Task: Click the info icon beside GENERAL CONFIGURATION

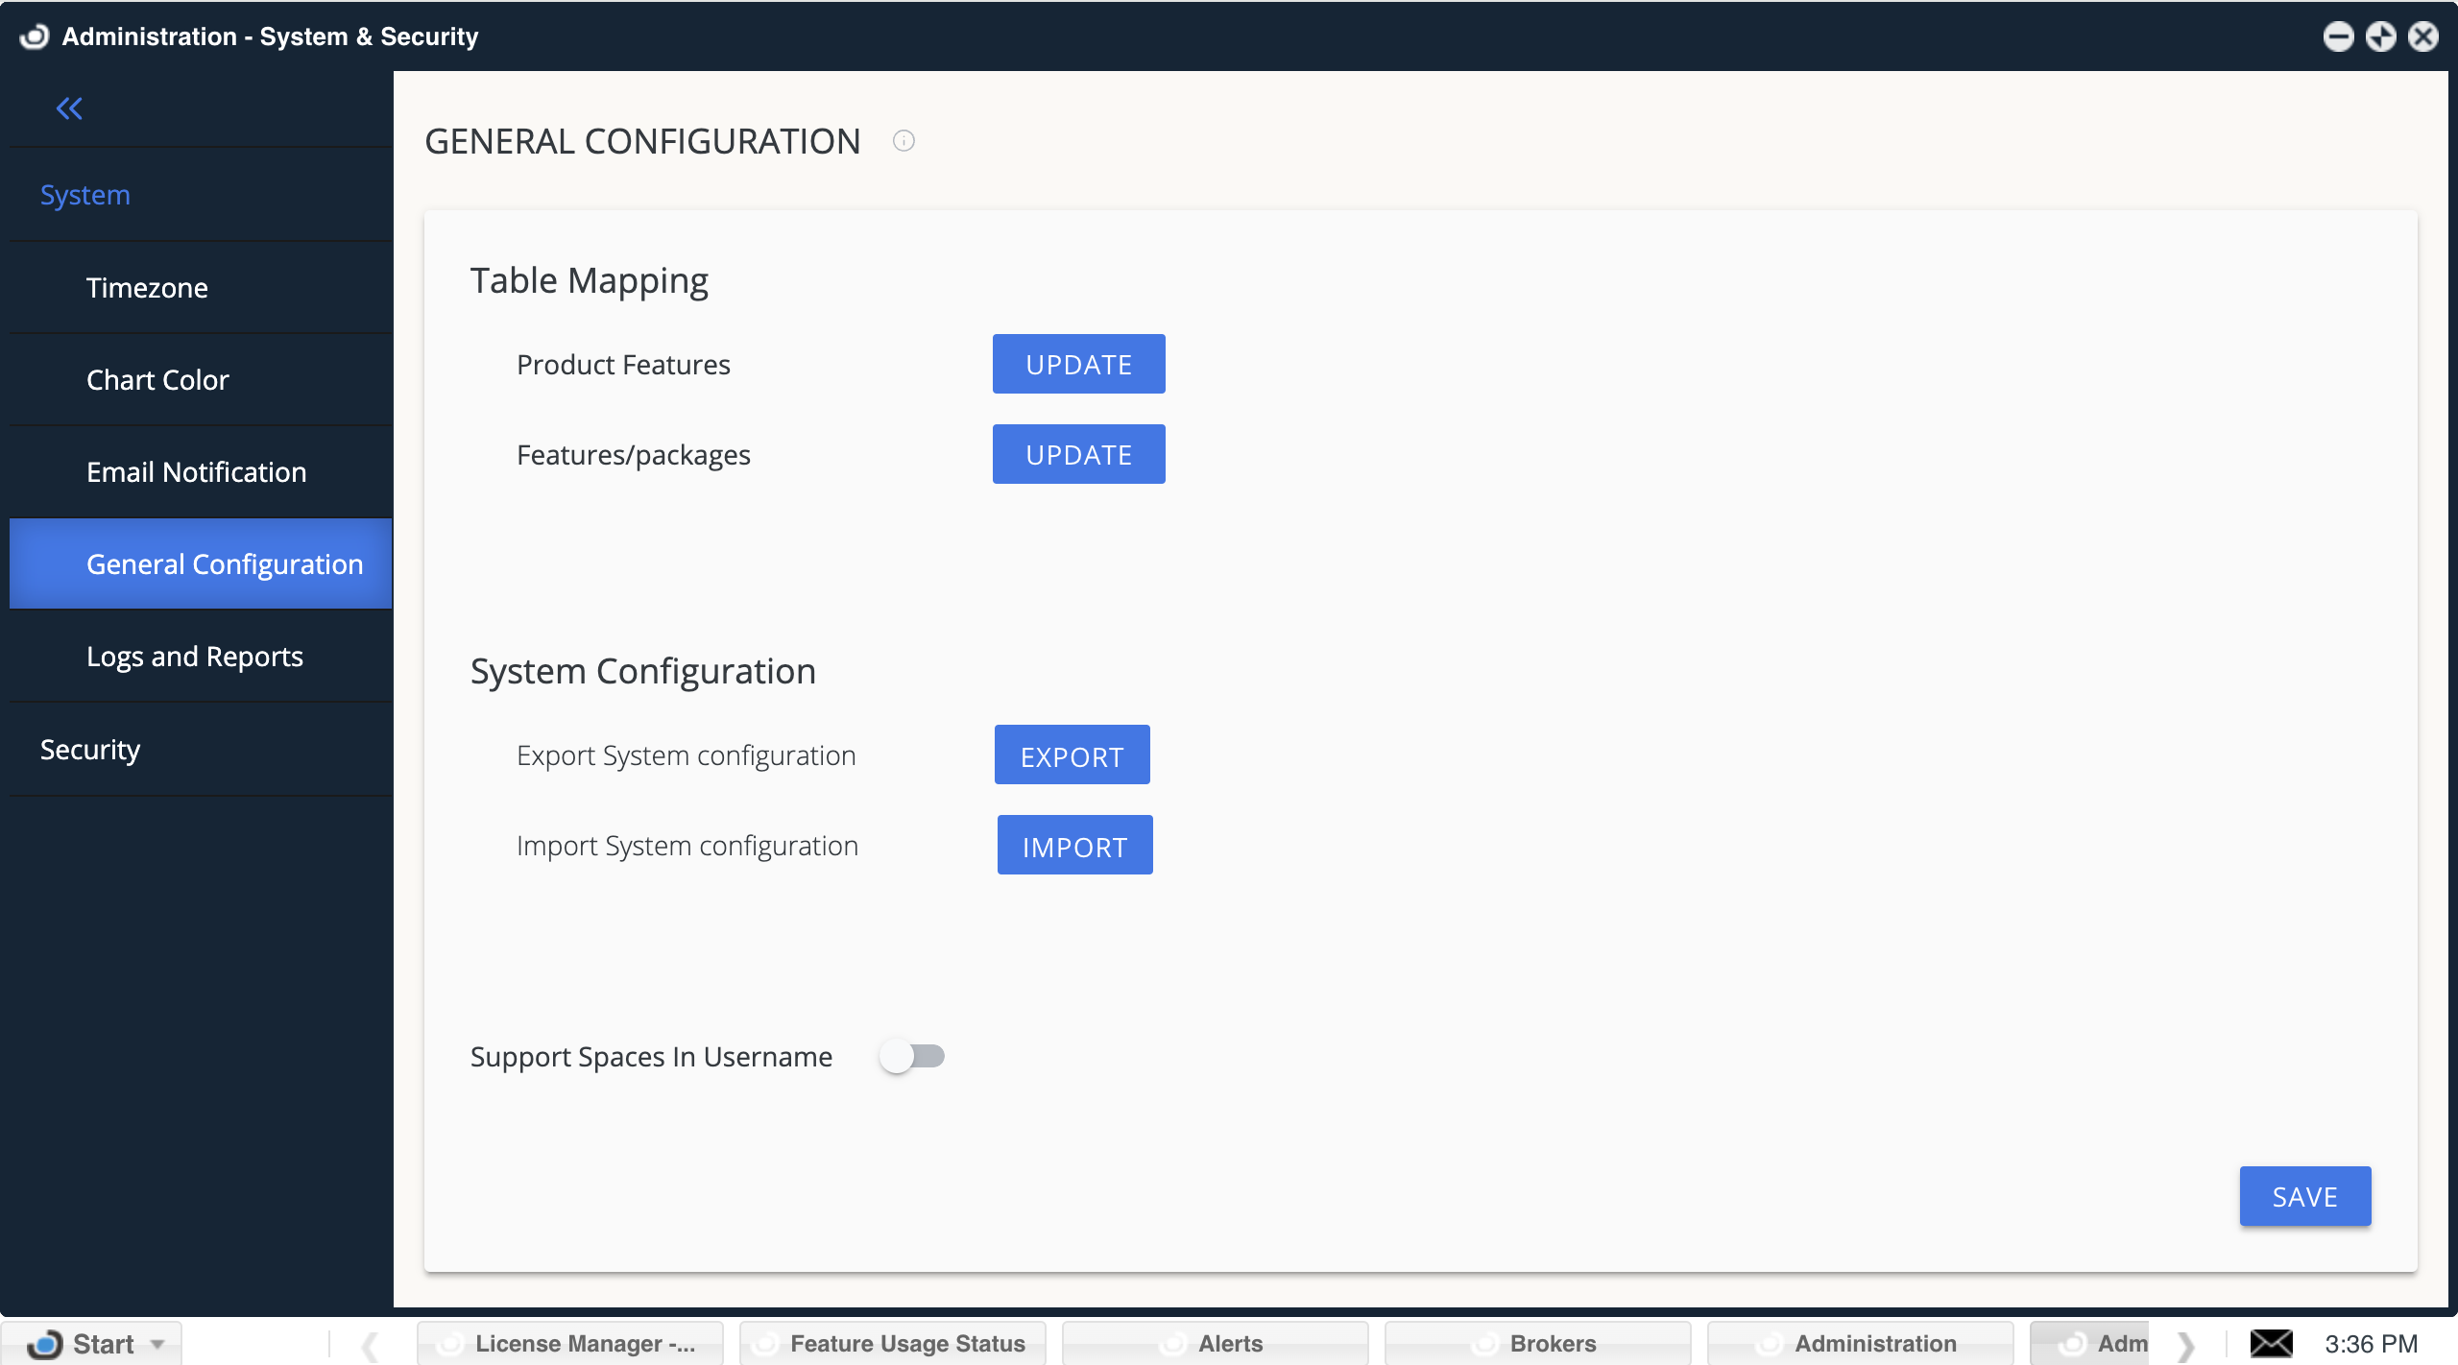Action: (904, 141)
